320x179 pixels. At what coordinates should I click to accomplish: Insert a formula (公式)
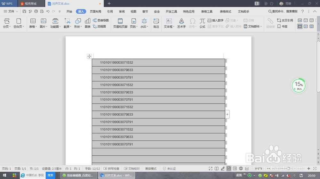pyautogui.click(x=202, y=23)
